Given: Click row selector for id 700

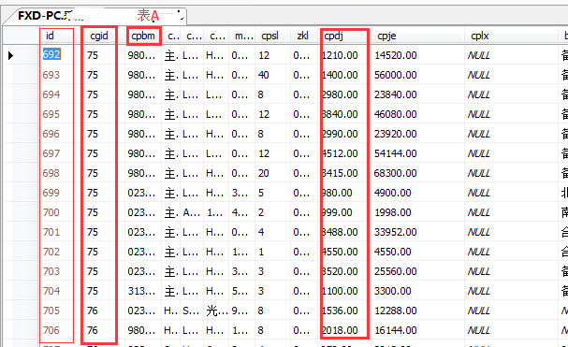Looking at the screenshot, I should [x=21, y=212].
